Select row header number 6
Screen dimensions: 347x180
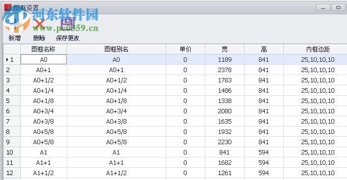pyautogui.click(x=12, y=111)
